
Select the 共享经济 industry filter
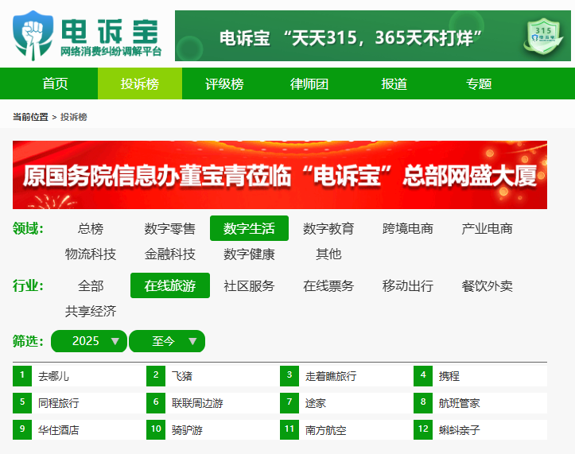(x=91, y=311)
